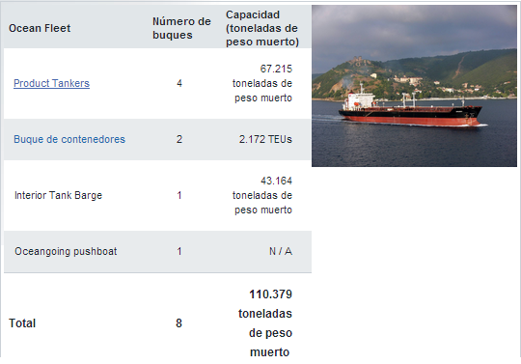
Task: Click the N / A capacity cell
Action: pos(281,251)
